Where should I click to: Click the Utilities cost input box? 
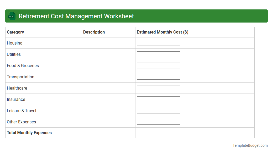click(x=158, y=54)
